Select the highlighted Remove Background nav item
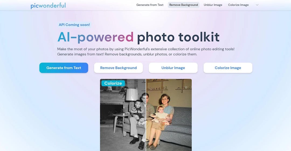Viewport: 291px width, 151px height. point(183,5)
